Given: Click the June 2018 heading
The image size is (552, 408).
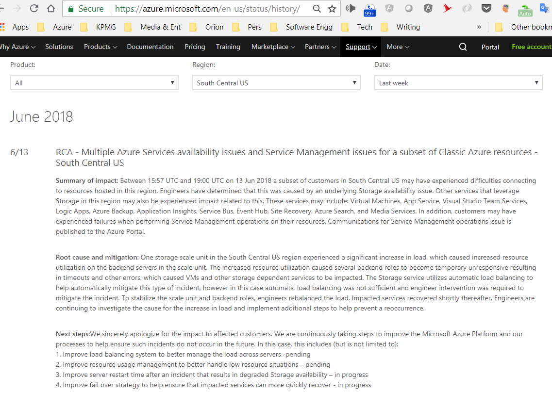Looking at the screenshot, I should [42, 117].
